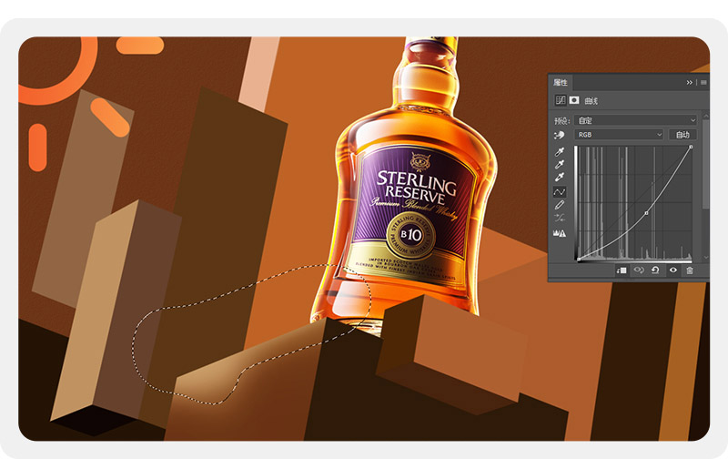The height and width of the screenshot is (459, 728).
Task: Click the clip-to-layer icon at panel bottom
Action: tap(622, 270)
